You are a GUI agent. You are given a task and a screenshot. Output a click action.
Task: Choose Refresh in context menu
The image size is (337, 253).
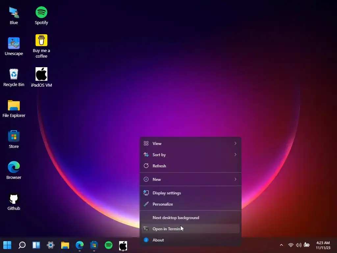click(191, 166)
